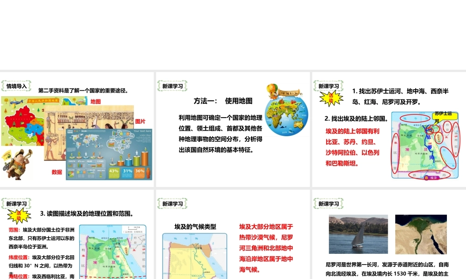Viewport: 466px width, 279px height.
Task: Select the heading 埃及的气候类型
Action: (195, 226)
